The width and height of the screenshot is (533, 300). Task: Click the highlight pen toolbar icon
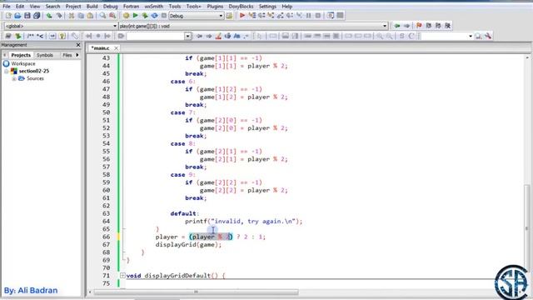click(218, 36)
